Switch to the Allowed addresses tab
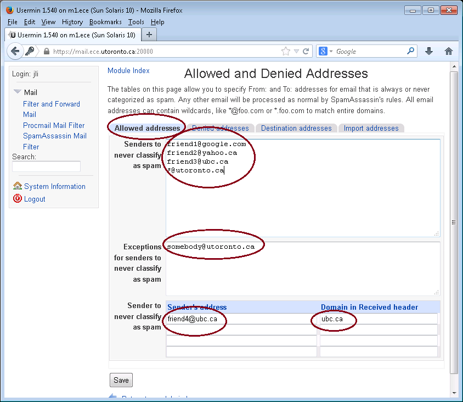The image size is (463, 402). (147, 128)
